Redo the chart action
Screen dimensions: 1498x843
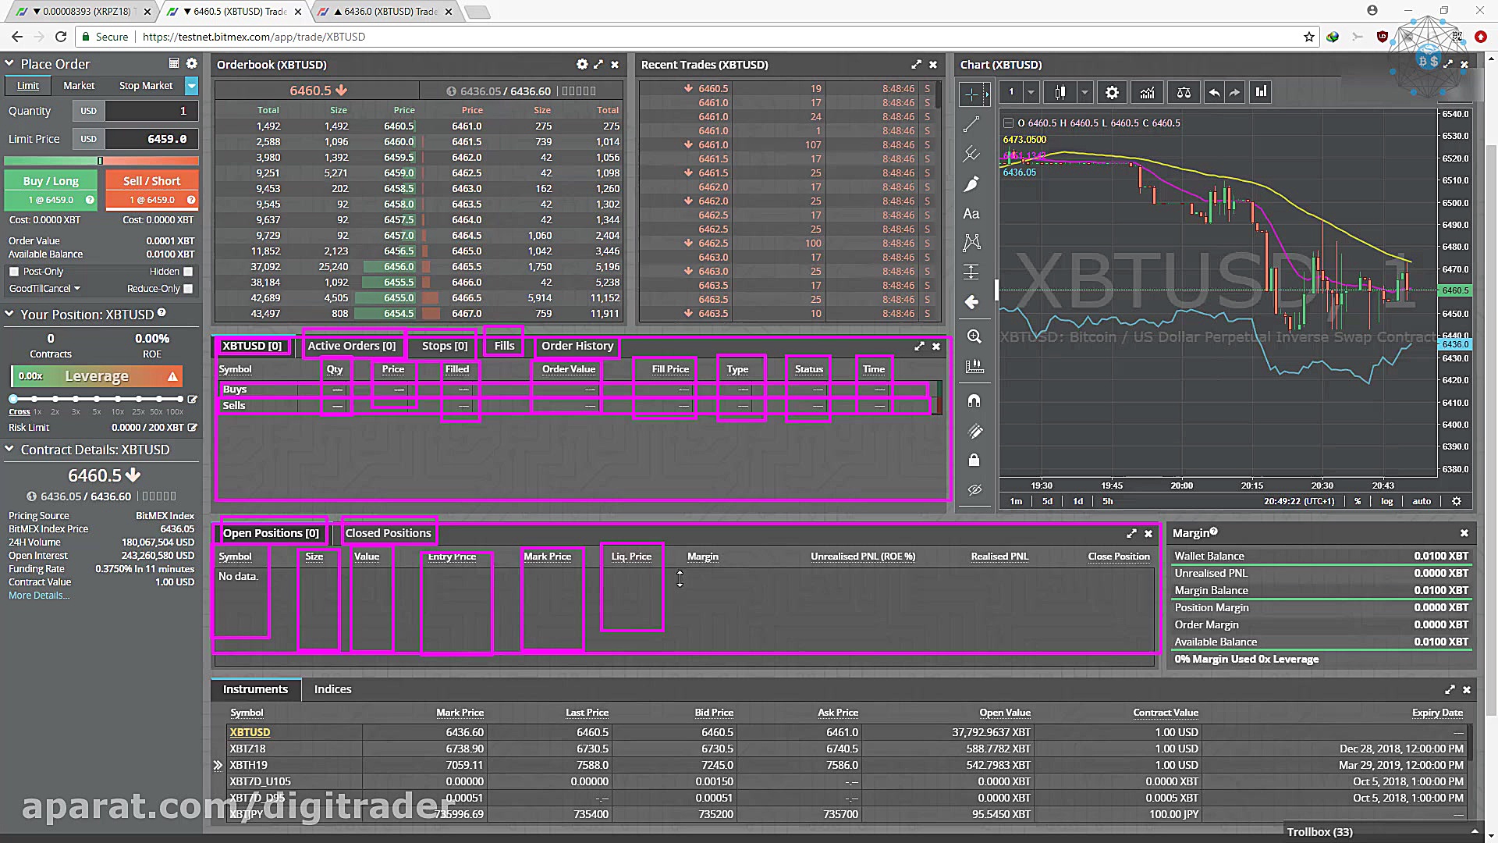click(x=1234, y=93)
